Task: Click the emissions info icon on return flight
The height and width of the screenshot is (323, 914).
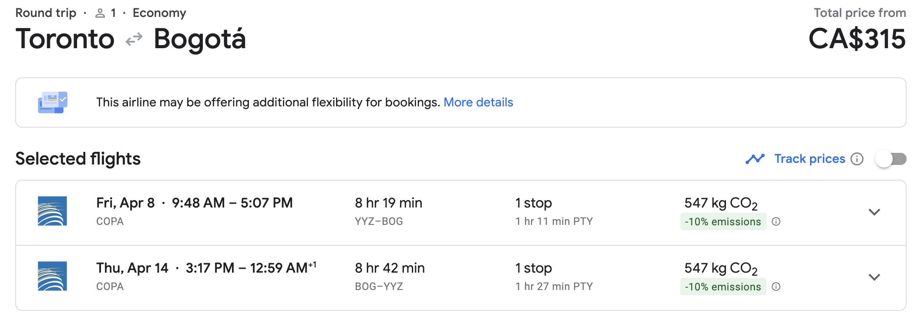Action: pyautogui.click(x=776, y=287)
